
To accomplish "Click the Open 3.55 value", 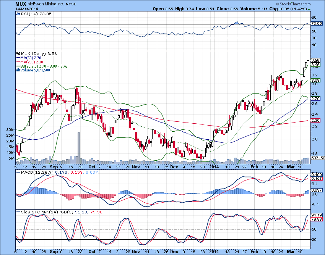I will pos(163,9).
